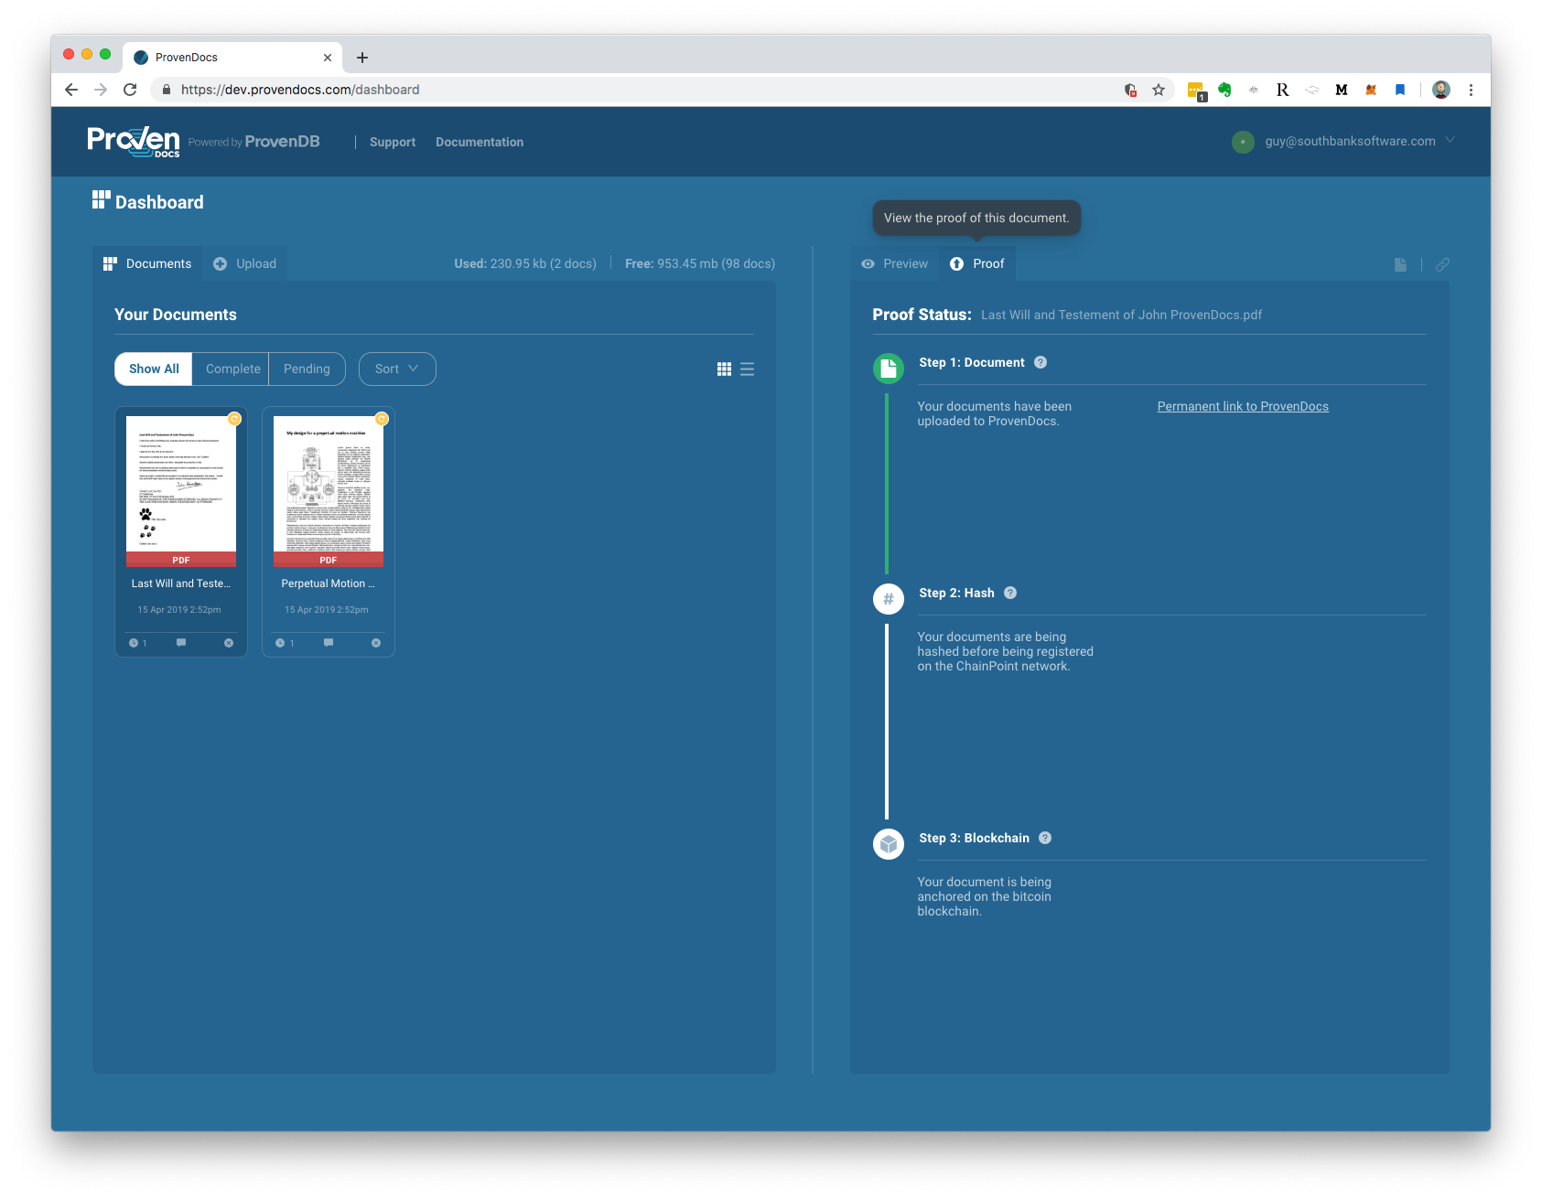Click the link icon at the Proof panel top
The height and width of the screenshot is (1199, 1542).
coord(1443,264)
